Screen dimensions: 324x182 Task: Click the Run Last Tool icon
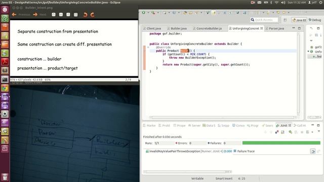pyautogui.click(x=153, y=13)
